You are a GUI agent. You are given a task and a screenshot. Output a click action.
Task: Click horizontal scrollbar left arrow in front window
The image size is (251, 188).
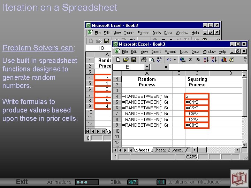pos(195,150)
